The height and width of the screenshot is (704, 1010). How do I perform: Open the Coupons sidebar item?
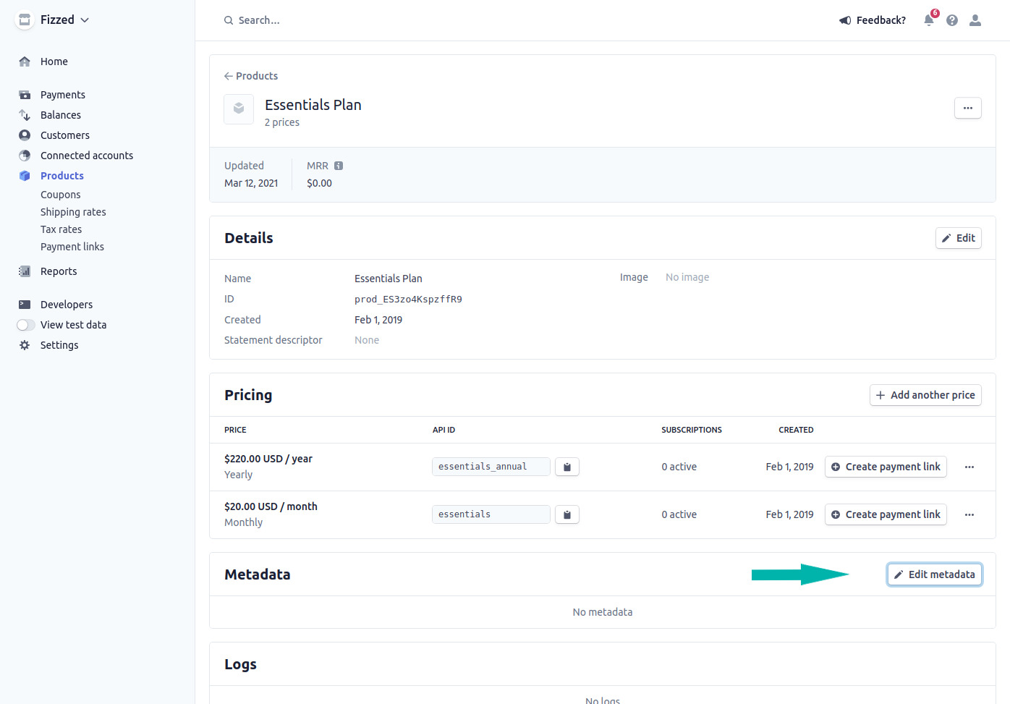[x=61, y=195]
